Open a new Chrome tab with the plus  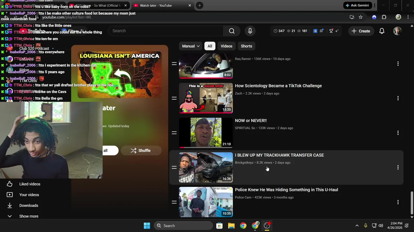tap(200, 5)
